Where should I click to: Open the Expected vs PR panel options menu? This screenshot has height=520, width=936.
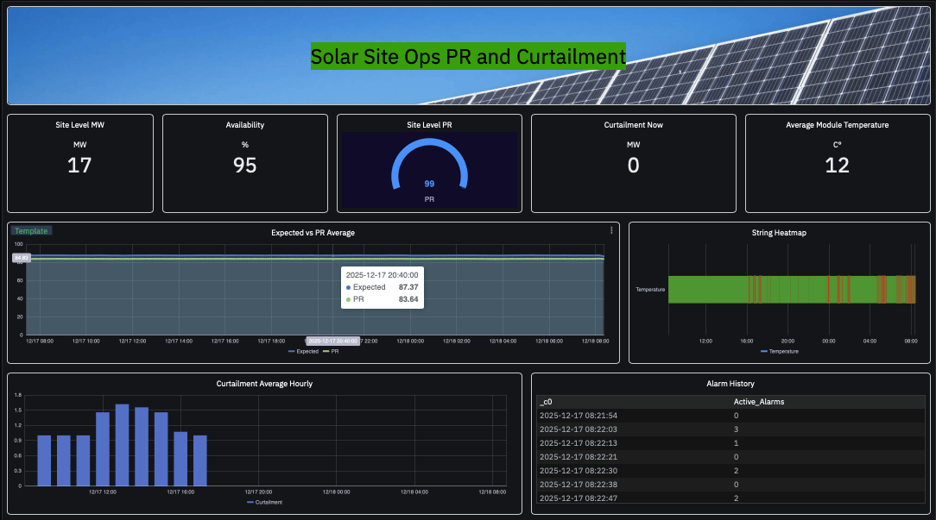pos(611,230)
